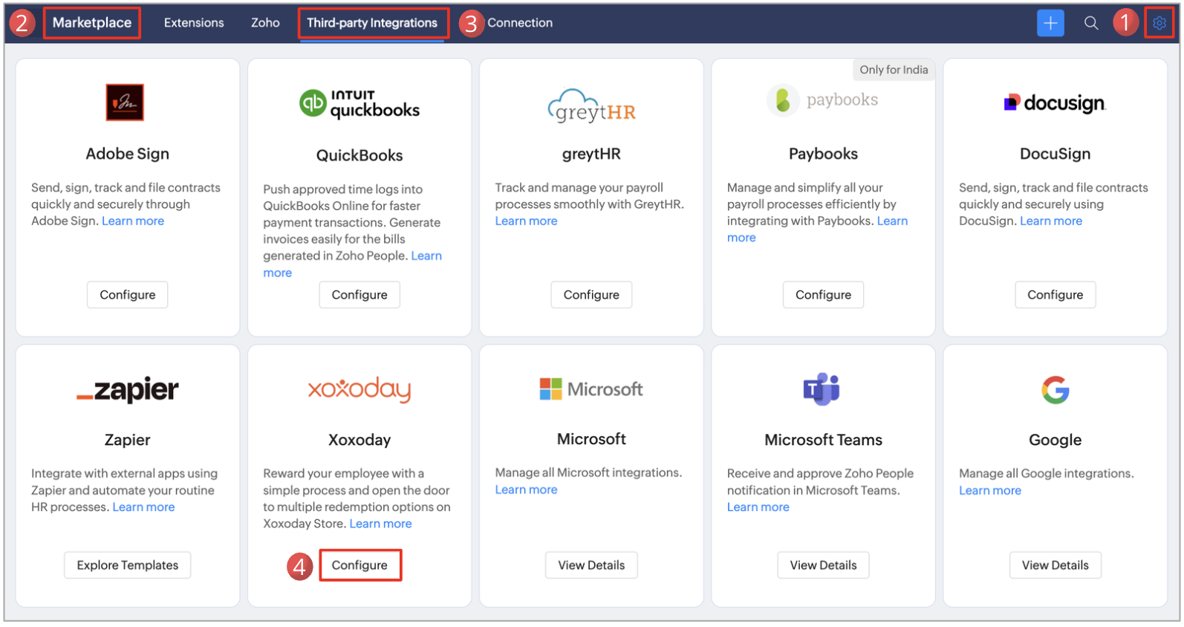Open Adobe Sign Learn more link
1184x627 pixels.
coord(133,221)
